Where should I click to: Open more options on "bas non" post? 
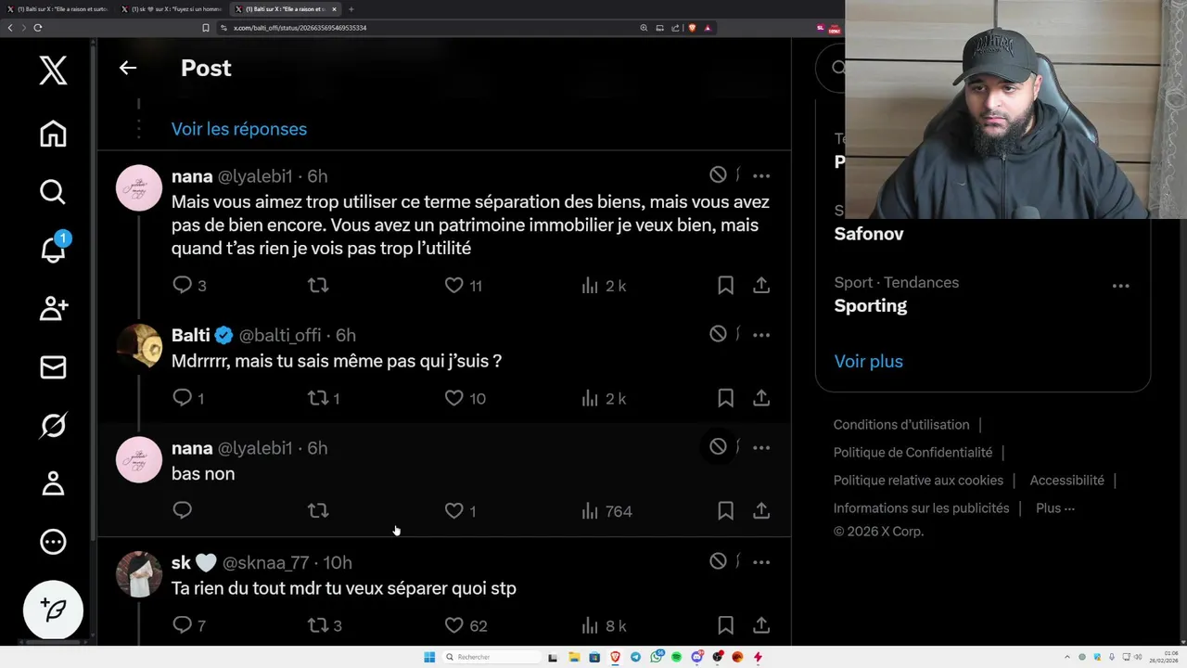(761, 447)
